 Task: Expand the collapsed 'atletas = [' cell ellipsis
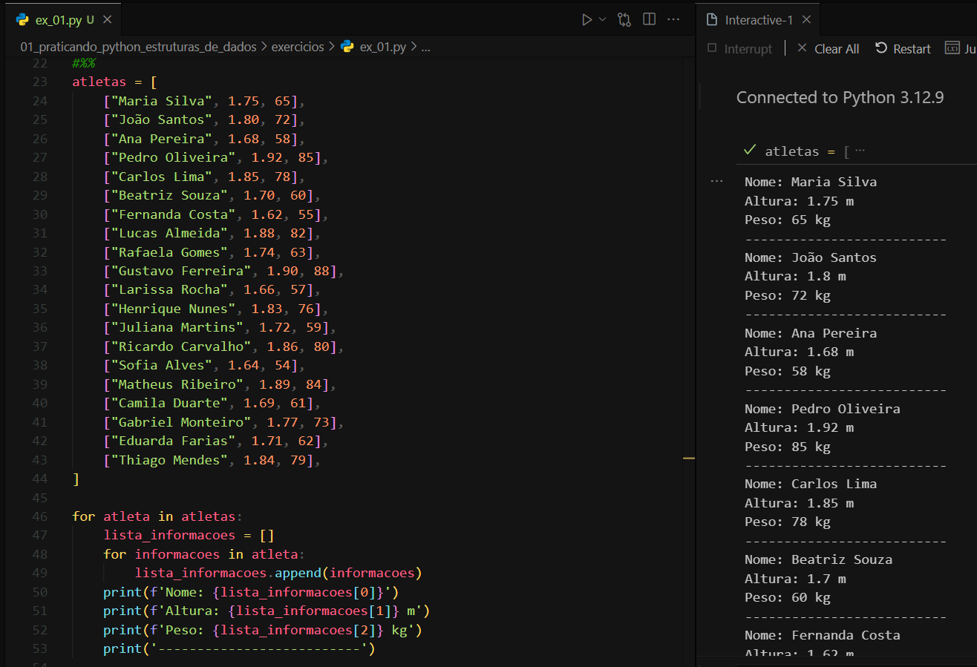pos(860,151)
